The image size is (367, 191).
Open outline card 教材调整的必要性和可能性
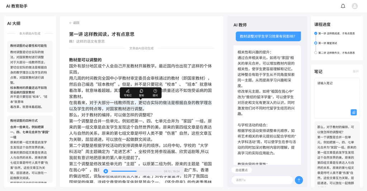point(30,77)
